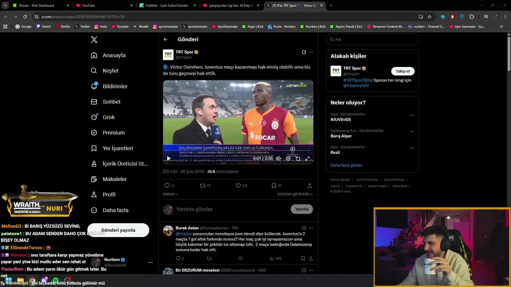
Task: Click the Yanıtla button
Action: point(302,209)
